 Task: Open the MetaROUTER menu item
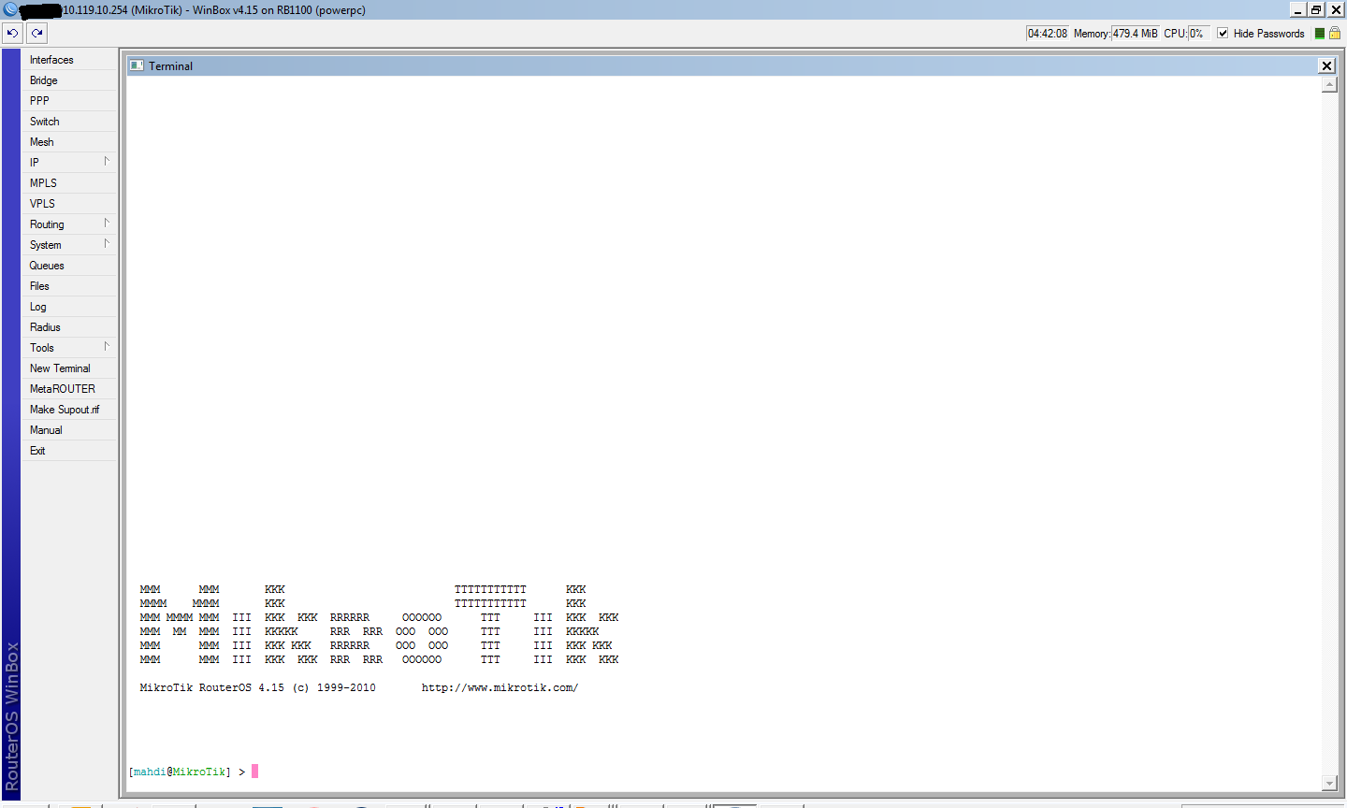69,389
